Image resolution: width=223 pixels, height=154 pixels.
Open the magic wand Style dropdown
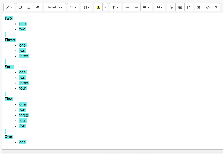pyautogui.click(x=9, y=7)
